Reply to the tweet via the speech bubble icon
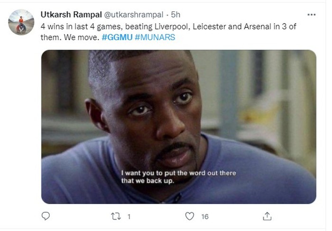Image resolution: width=332 pixels, height=231 pixels. click(46, 216)
